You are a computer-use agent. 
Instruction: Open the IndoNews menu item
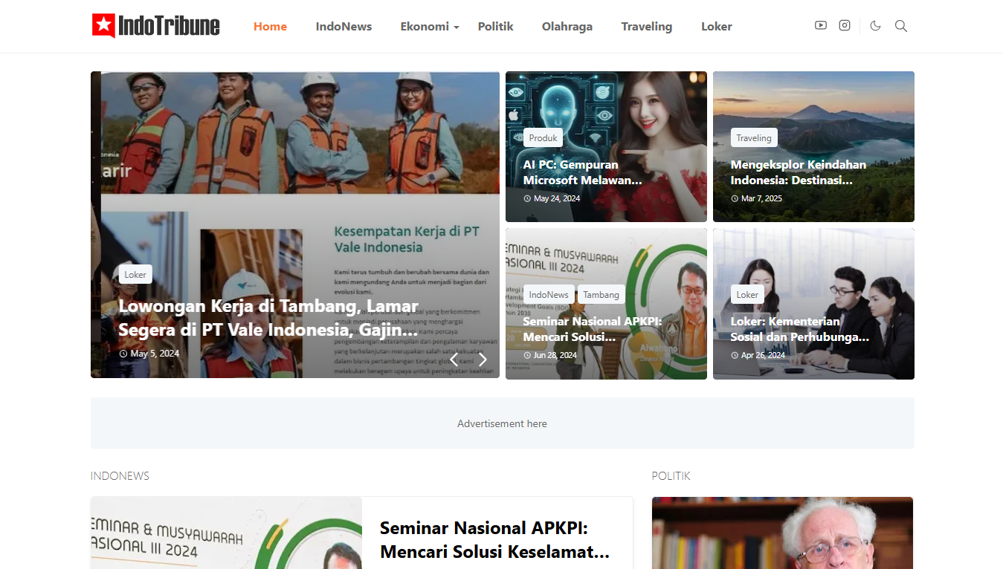[344, 27]
